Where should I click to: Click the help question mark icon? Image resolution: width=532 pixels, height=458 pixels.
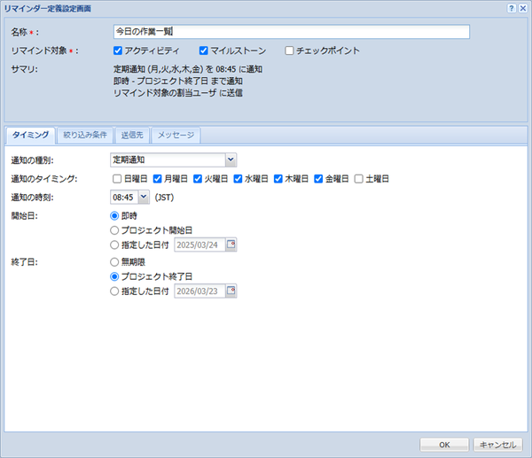pyautogui.click(x=512, y=8)
